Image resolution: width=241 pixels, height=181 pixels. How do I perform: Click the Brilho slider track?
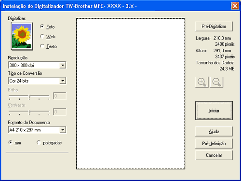pos(29,97)
